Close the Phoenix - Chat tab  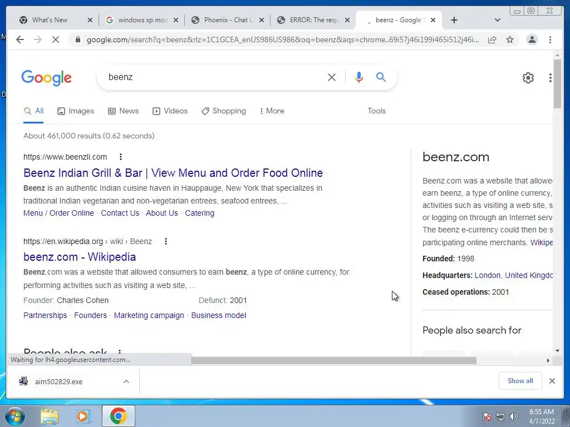262,21
